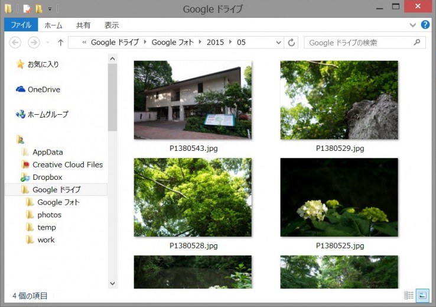This screenshot has height=307, width=436.
Task: Click Google フォト in the breadcrumb path
Action: tap(174, 43)
